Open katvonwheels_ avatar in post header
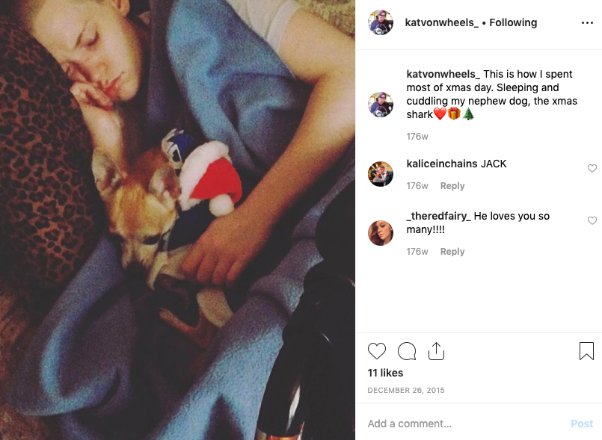 pyautogui.click(x=381, y=22)
